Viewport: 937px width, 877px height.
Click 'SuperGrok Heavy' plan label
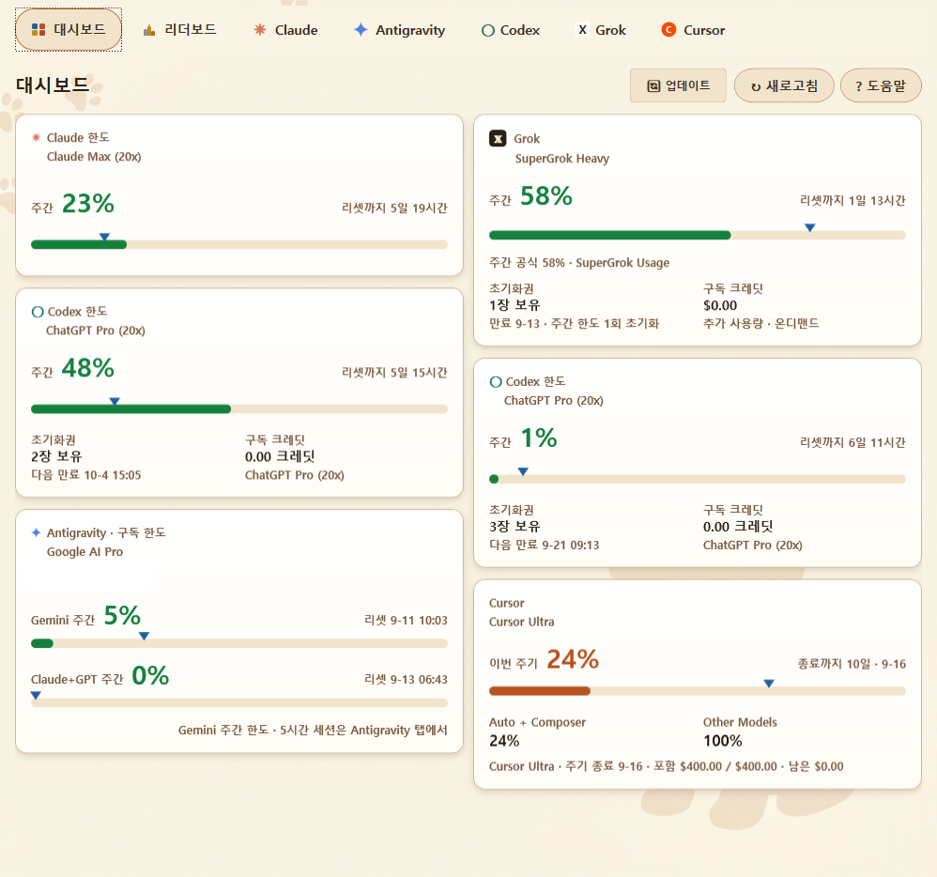[562, 159]
